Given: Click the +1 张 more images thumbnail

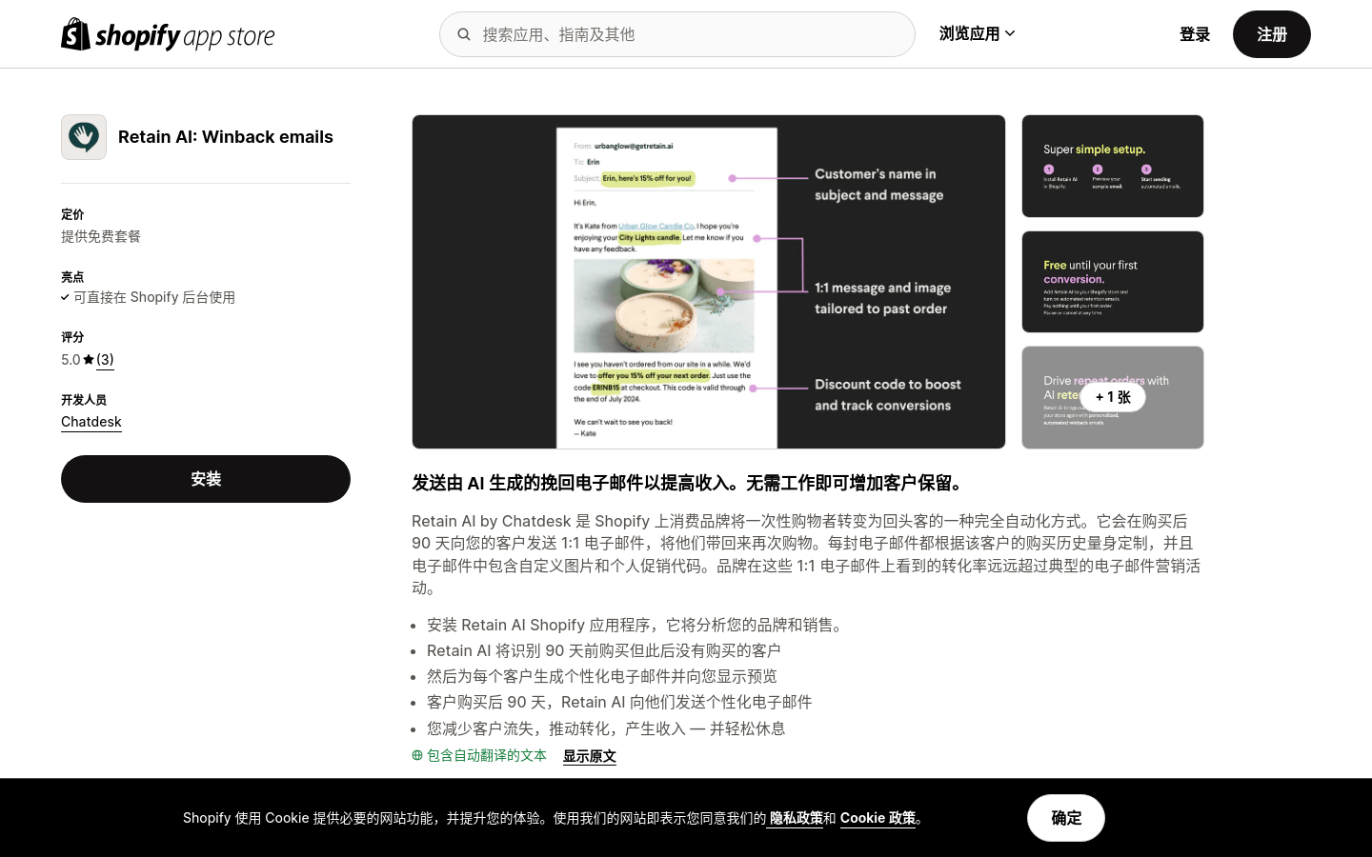Looking at the screenshot, I should point(1113,397).
